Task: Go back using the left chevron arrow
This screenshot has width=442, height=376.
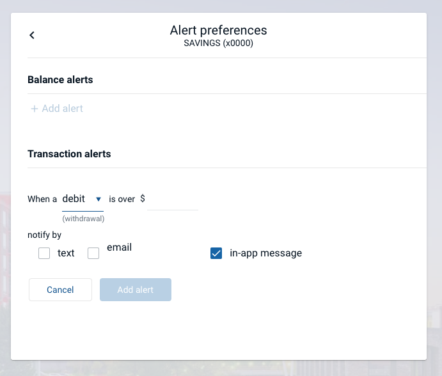Action: tap(32, 35)
